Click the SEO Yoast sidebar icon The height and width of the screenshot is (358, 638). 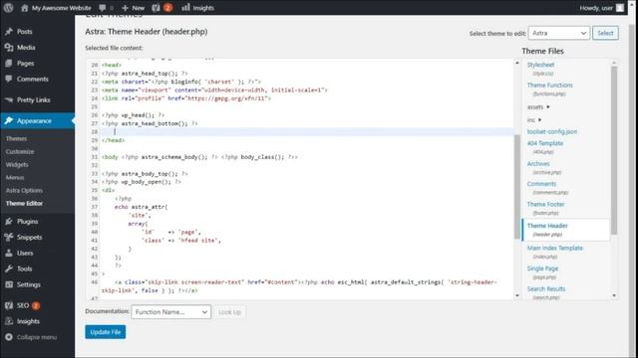point(9,305)
